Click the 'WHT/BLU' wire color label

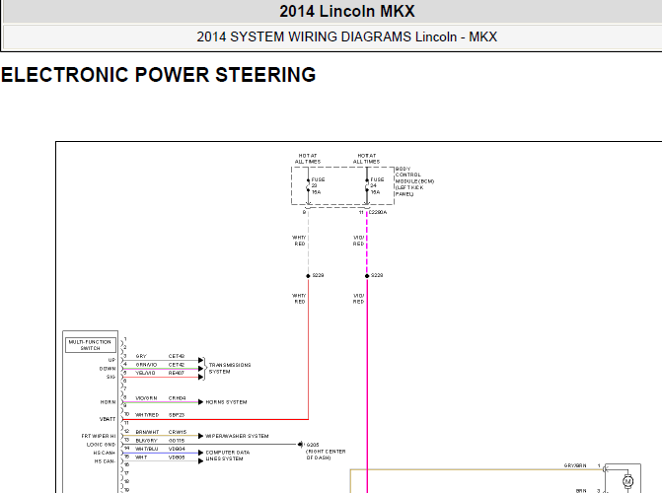(x=146, y=449)
